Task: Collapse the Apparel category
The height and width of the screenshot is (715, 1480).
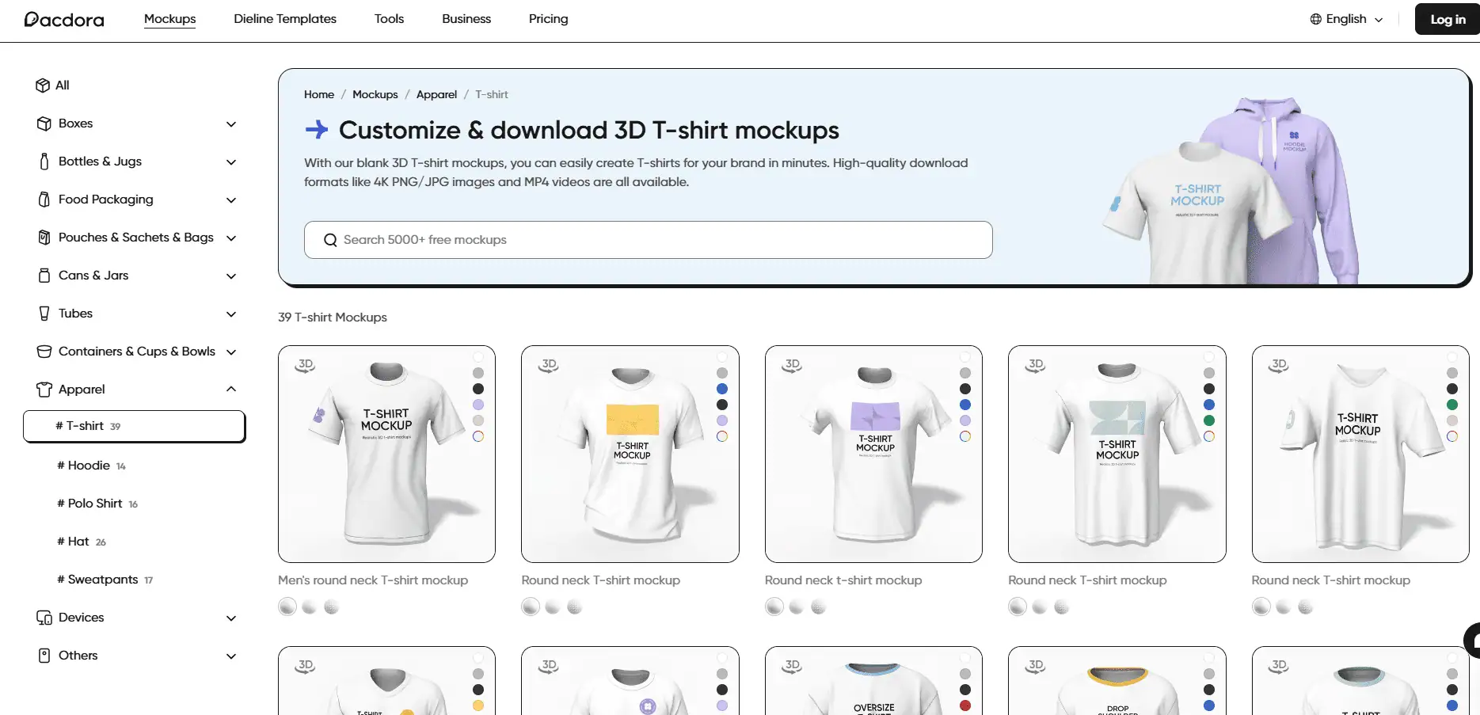Action: pyautogui.click(x=231, y=389)
